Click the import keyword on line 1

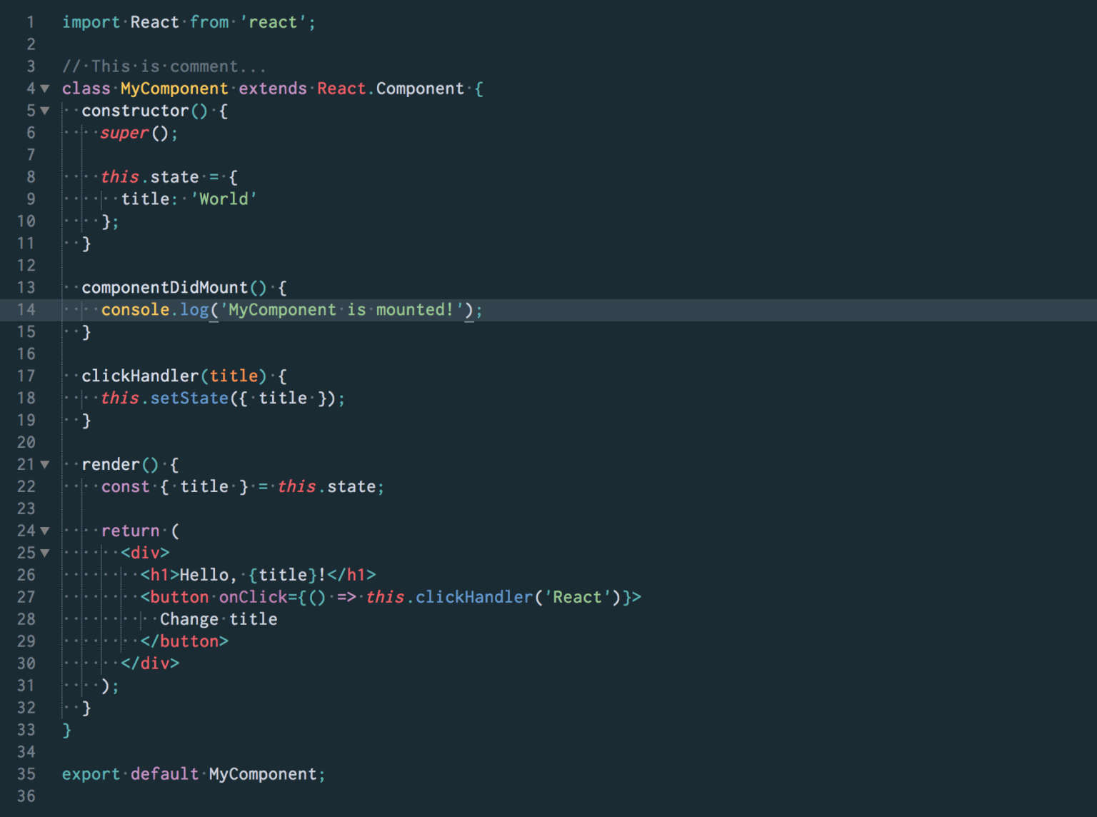[x=91, y=22]
